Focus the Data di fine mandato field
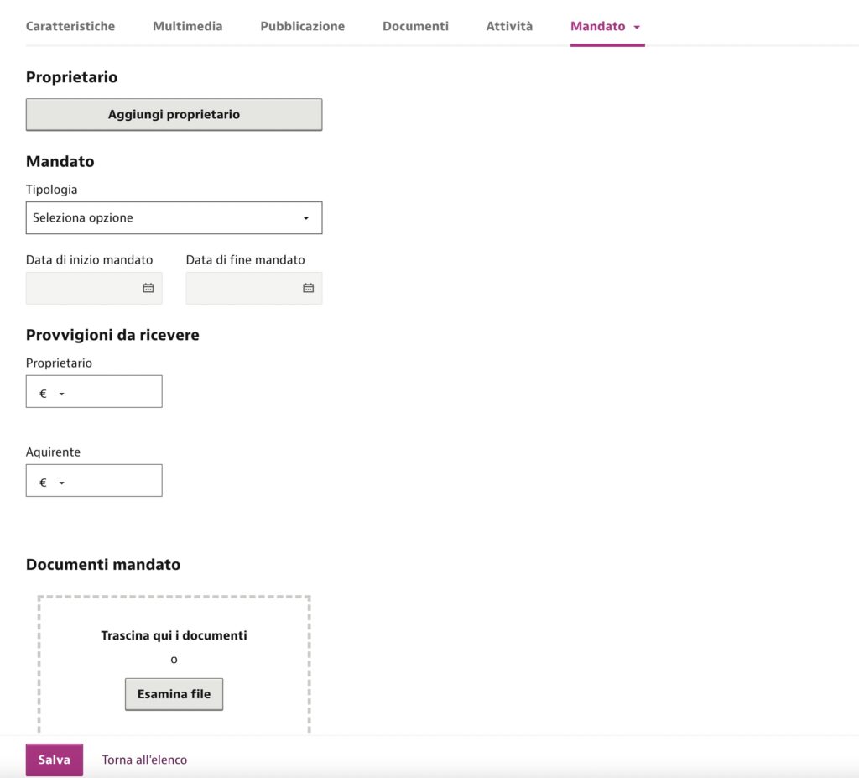 (x=242, y=289)
